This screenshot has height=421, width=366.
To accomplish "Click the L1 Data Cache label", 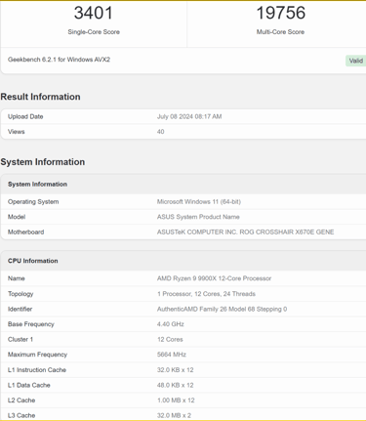I will click(29, 385).
